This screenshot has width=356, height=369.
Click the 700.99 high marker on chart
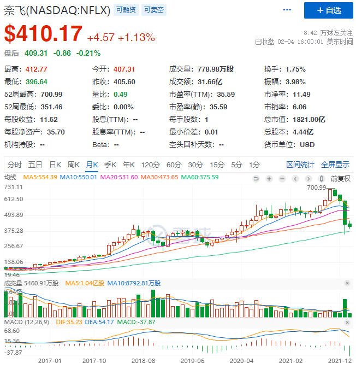tap(317, 188)
